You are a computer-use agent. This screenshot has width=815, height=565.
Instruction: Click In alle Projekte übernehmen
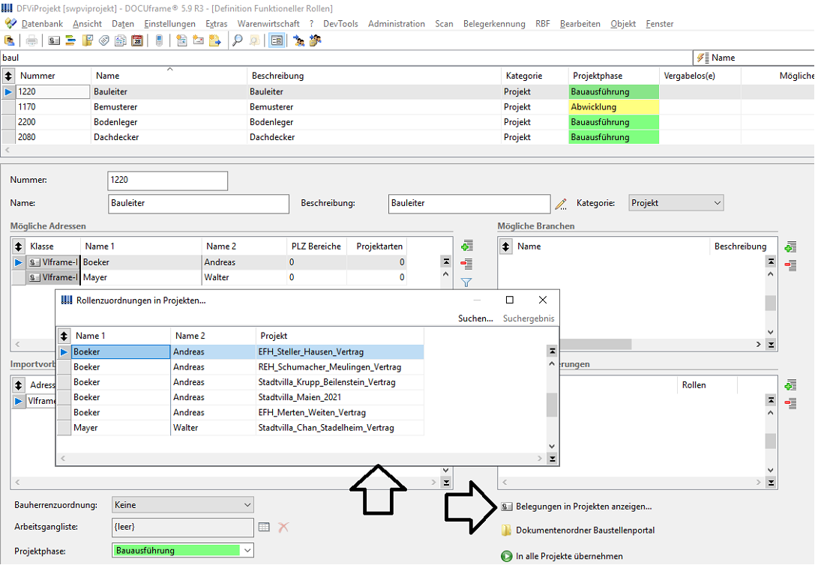569,556
